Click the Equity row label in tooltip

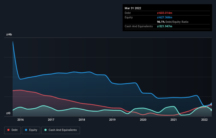point(129,17)
